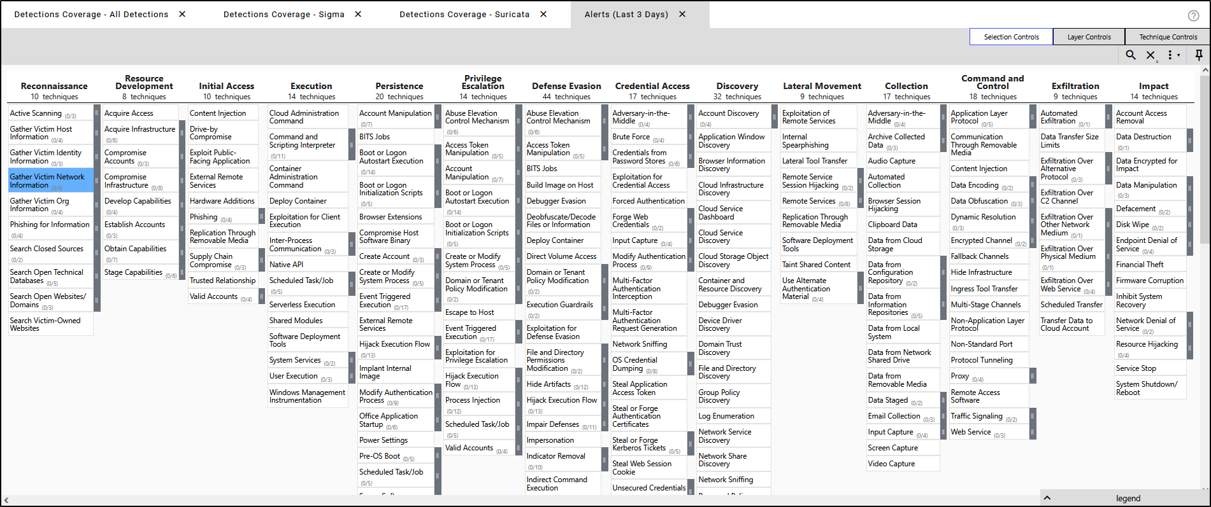1211x507 pixels.
Task: Close the 'Detections Coverage - Sigma' tab
Action: [x=358, y=14]
